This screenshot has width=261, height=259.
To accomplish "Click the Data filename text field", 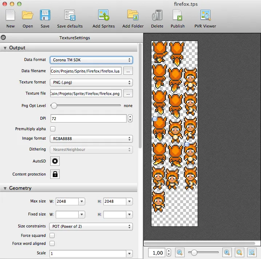I will click(86, 71).
